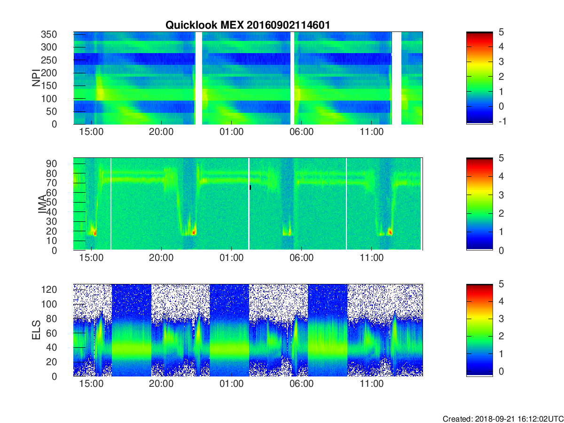Click the 20:00 label under ELS panel
The width and height of the screenshot is (564, 423).
point(161,384)
